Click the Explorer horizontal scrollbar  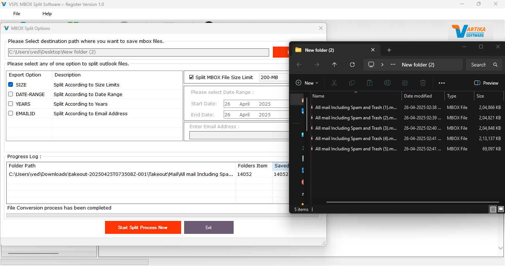pos(413,202)
